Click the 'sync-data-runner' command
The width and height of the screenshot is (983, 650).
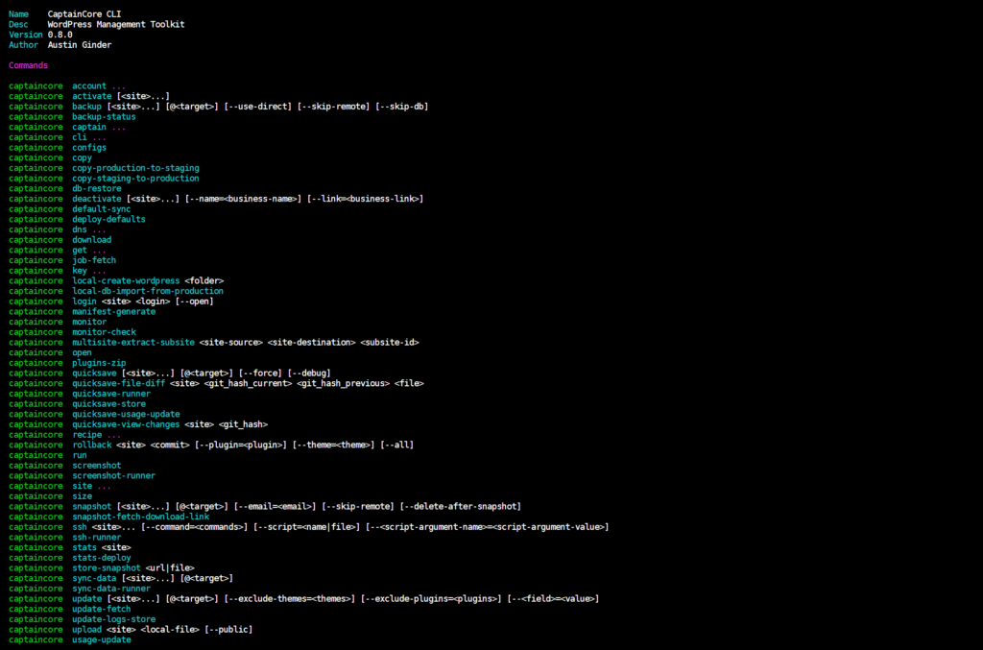tap(111, 589)
